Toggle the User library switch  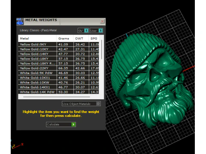(96, 30)
